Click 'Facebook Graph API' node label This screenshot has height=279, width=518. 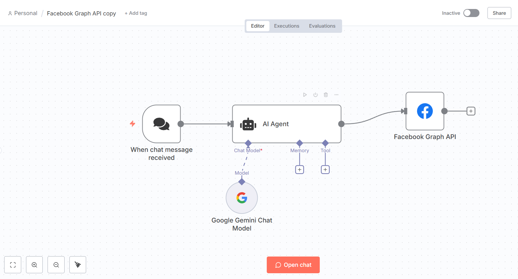[x=425, y=137]
